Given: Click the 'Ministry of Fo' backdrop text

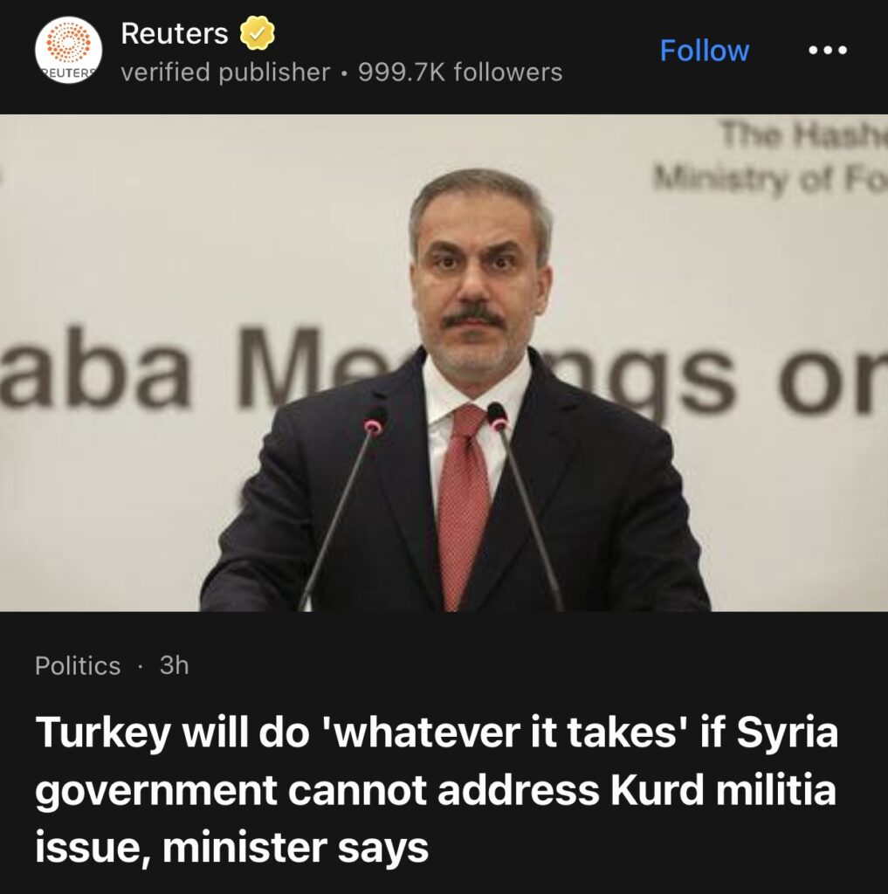Looking at the screenshot, I should click(770, 180).
